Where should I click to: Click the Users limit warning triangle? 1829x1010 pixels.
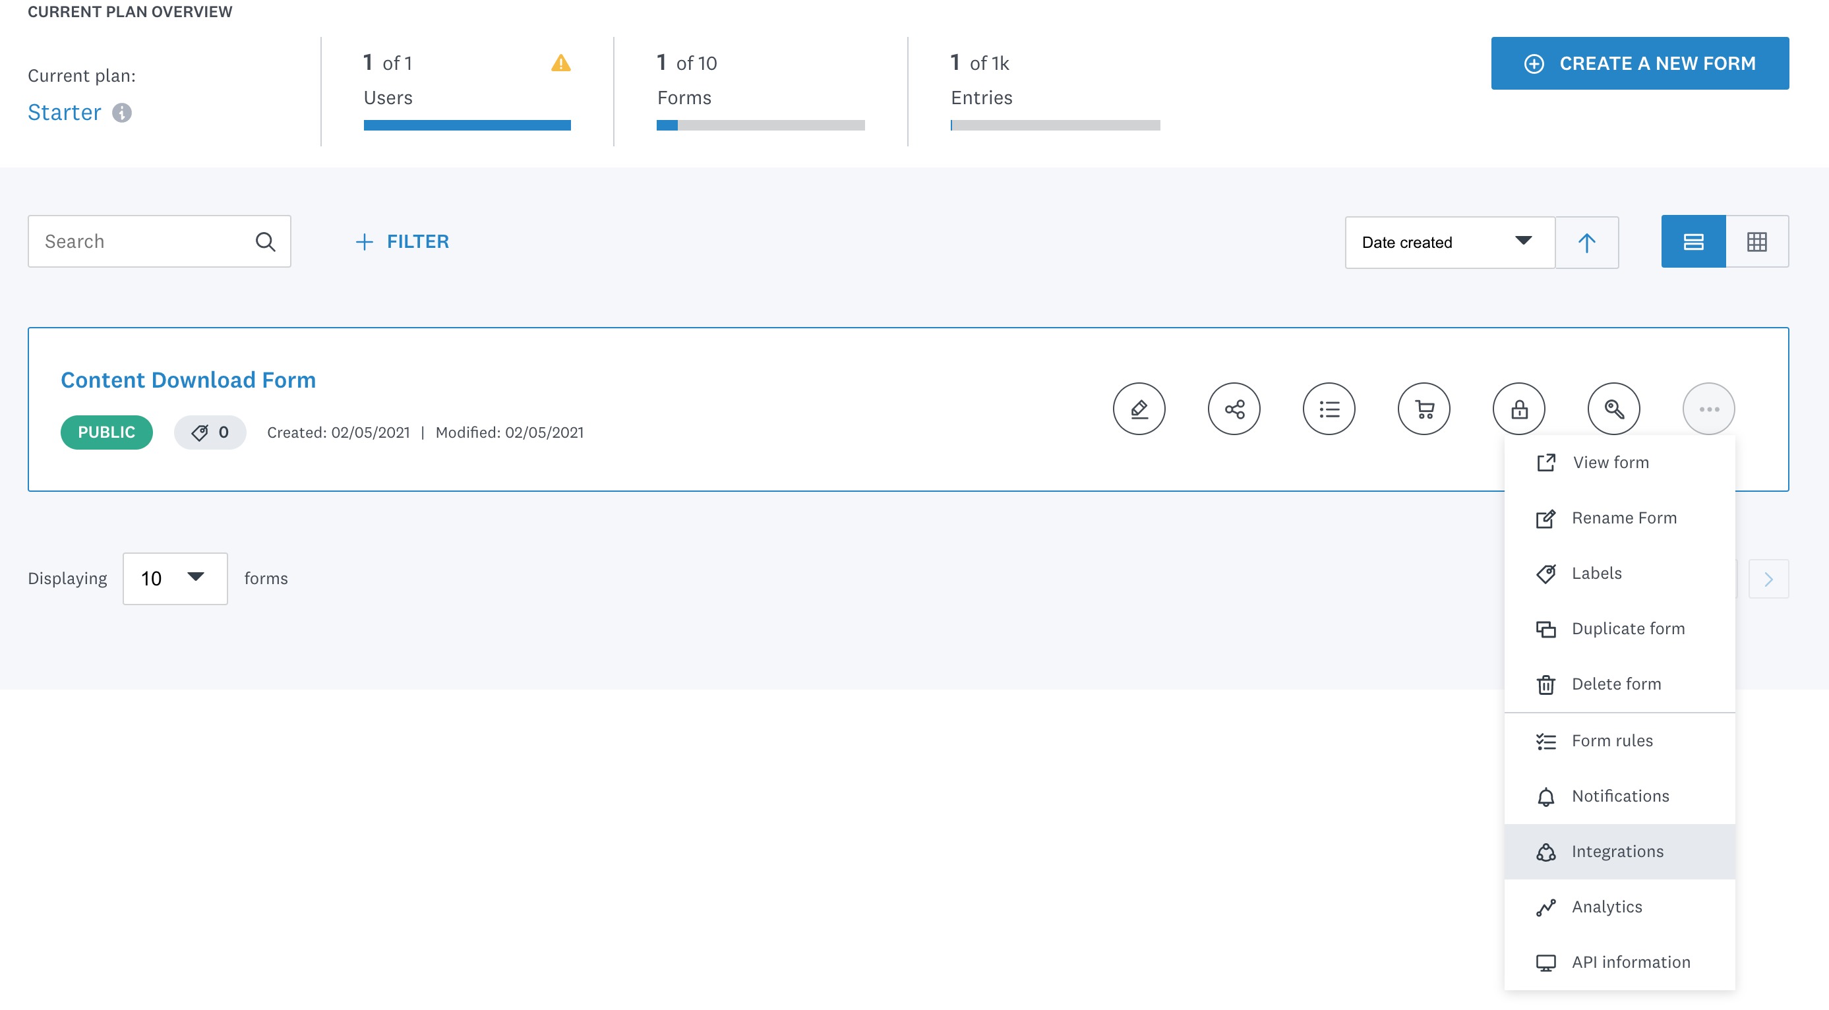[561, 63]
